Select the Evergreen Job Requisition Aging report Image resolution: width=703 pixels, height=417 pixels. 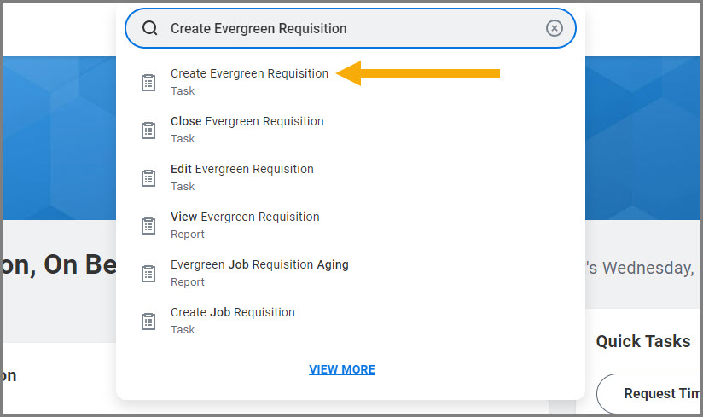259,265
